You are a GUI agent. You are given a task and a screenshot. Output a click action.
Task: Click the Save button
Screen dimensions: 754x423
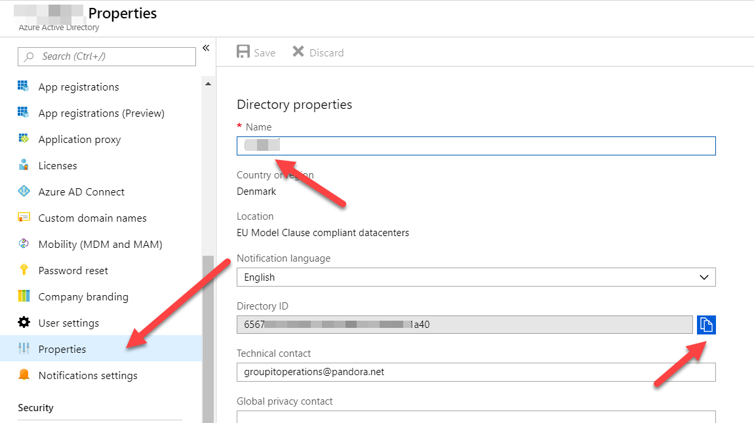click(256, 52)
